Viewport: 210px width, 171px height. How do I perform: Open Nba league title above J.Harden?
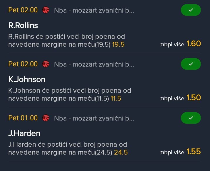pos(94,118)
